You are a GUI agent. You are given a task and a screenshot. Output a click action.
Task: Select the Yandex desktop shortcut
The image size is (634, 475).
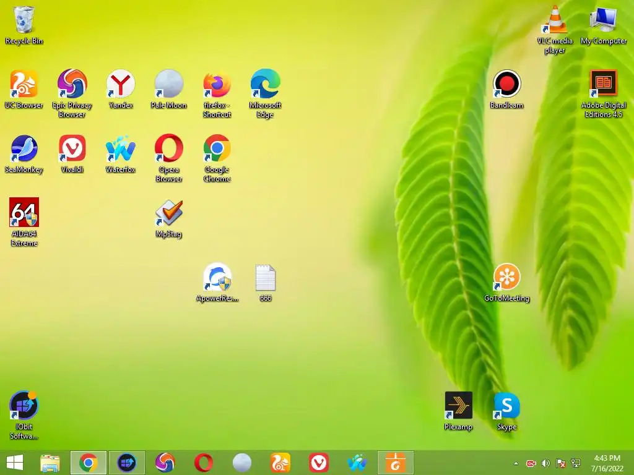point(121,89)
